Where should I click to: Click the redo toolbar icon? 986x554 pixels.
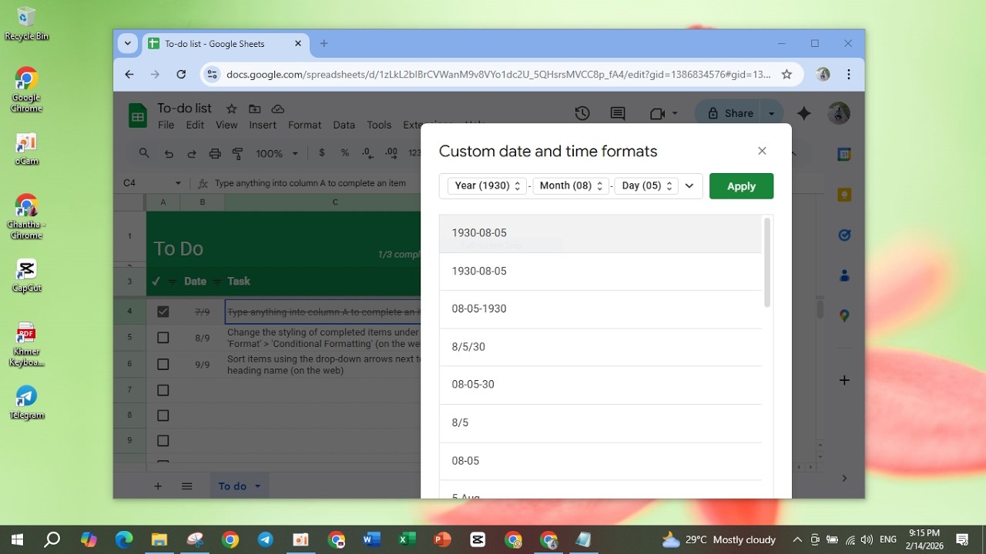pos(192,154)
